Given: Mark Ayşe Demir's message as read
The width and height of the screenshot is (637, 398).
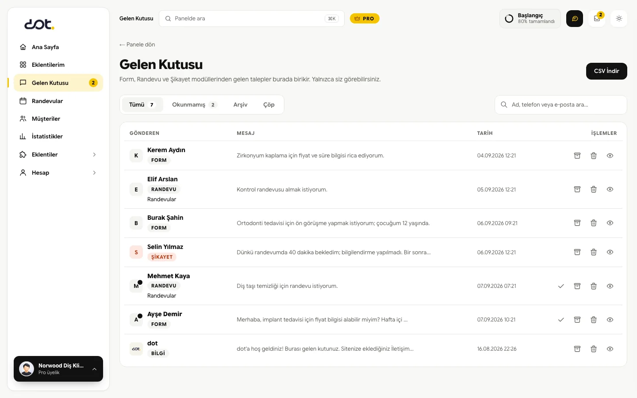Looking at the screenshot, I should (x=561, y=320).
